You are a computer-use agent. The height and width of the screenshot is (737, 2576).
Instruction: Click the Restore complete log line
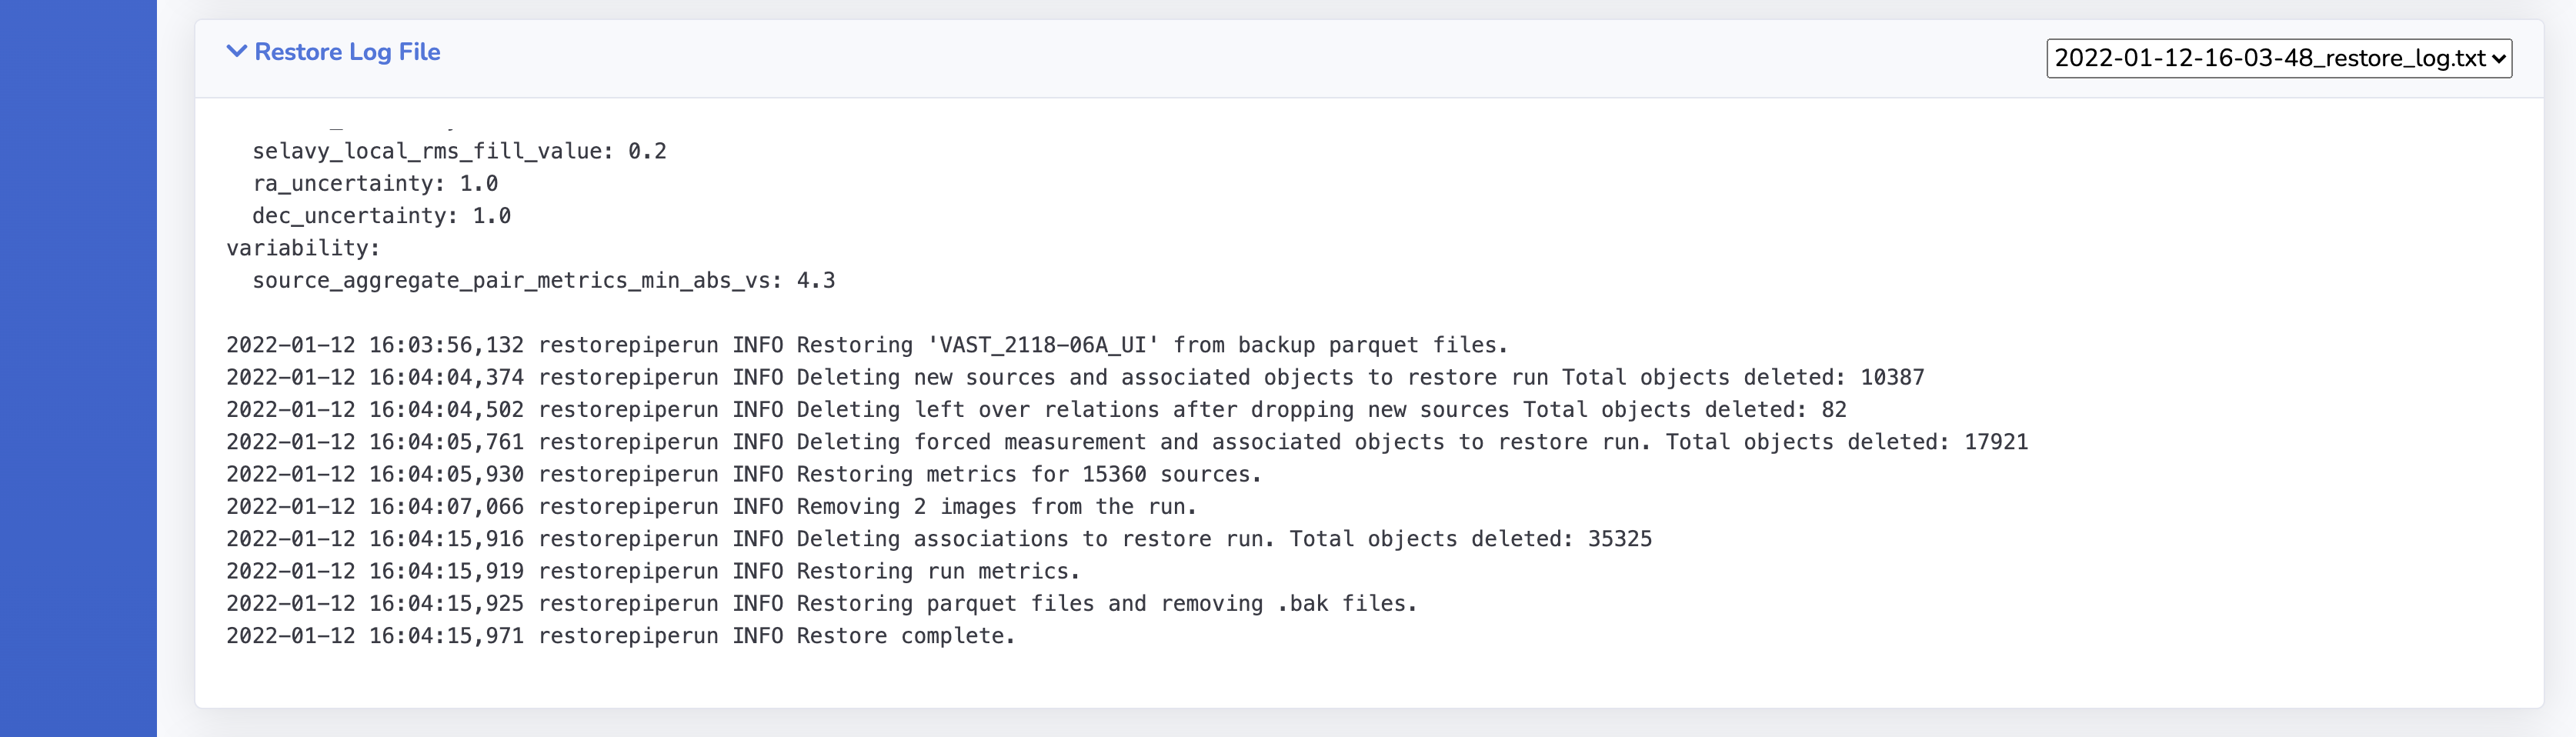620,636
